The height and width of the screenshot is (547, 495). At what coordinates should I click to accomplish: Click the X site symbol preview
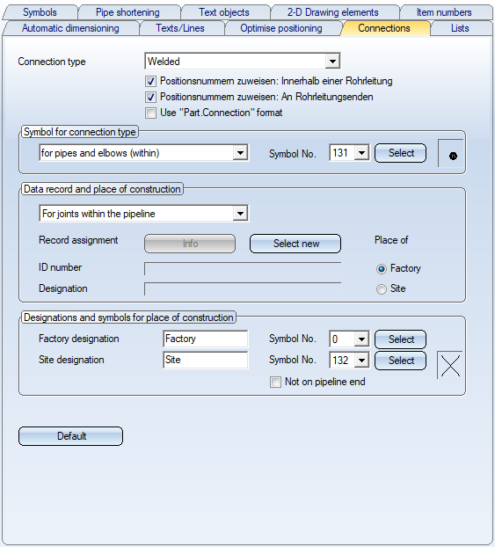450,365
